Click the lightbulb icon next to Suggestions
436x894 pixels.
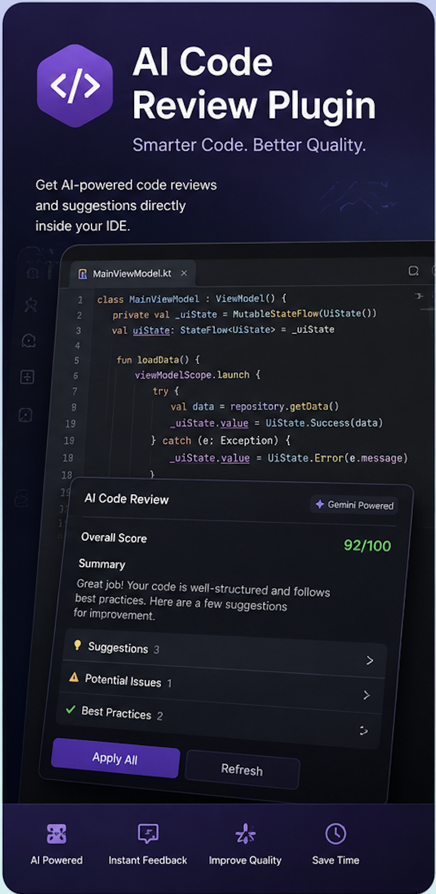click(x=77, y=645)
